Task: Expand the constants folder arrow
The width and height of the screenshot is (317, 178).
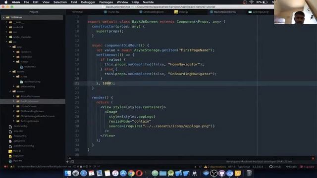Action: click(14, 52)
